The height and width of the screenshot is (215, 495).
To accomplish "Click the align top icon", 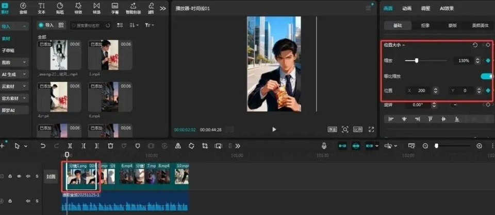I will coord(430,119).
